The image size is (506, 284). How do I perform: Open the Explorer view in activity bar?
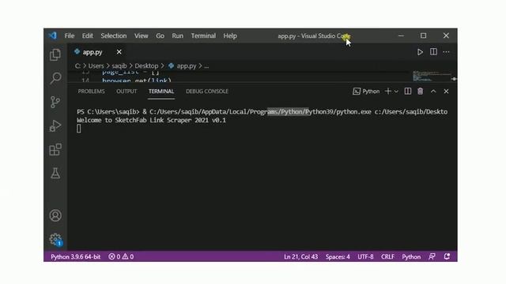pos(55,54)
